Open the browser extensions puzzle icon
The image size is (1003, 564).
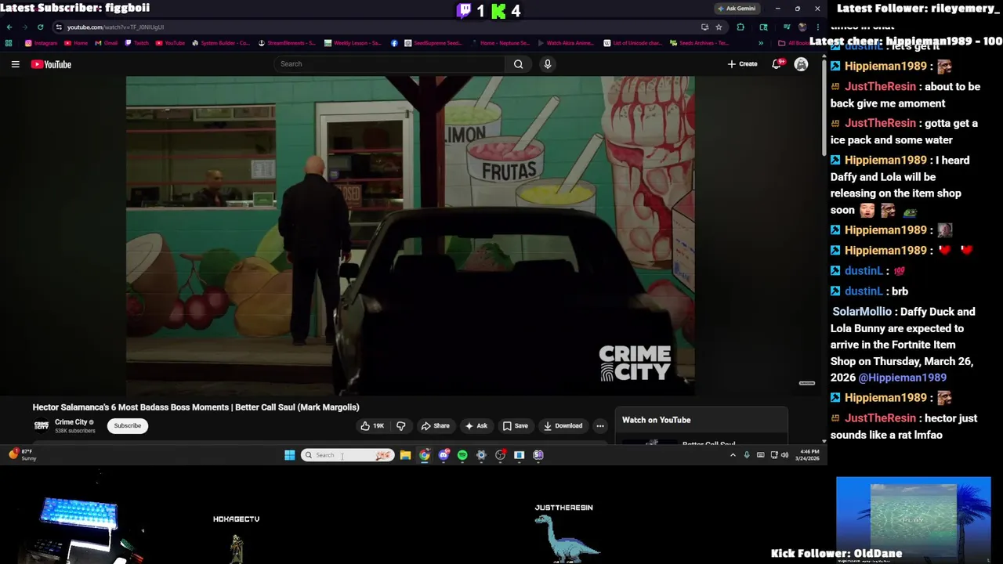pyautogui.click(x=740, y=27)
